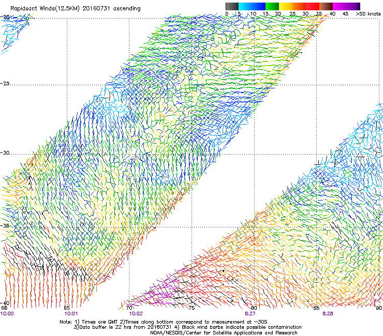Click the yellow 20-25 knots legend swatch
The image size is (383, 336).
(286, 6)
